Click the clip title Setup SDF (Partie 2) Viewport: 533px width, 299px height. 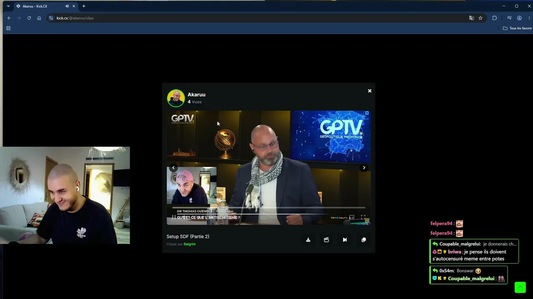[188, 237]
